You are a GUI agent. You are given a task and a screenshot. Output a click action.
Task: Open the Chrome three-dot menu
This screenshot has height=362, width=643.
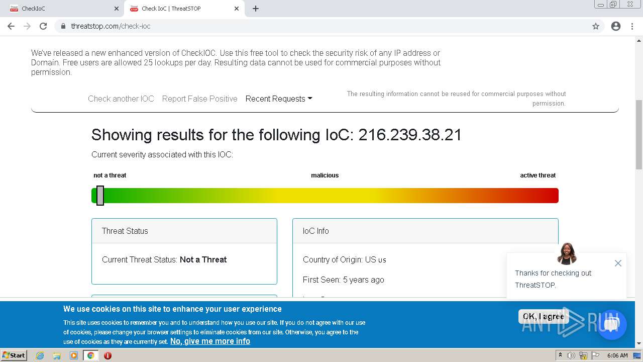[632, 26]
